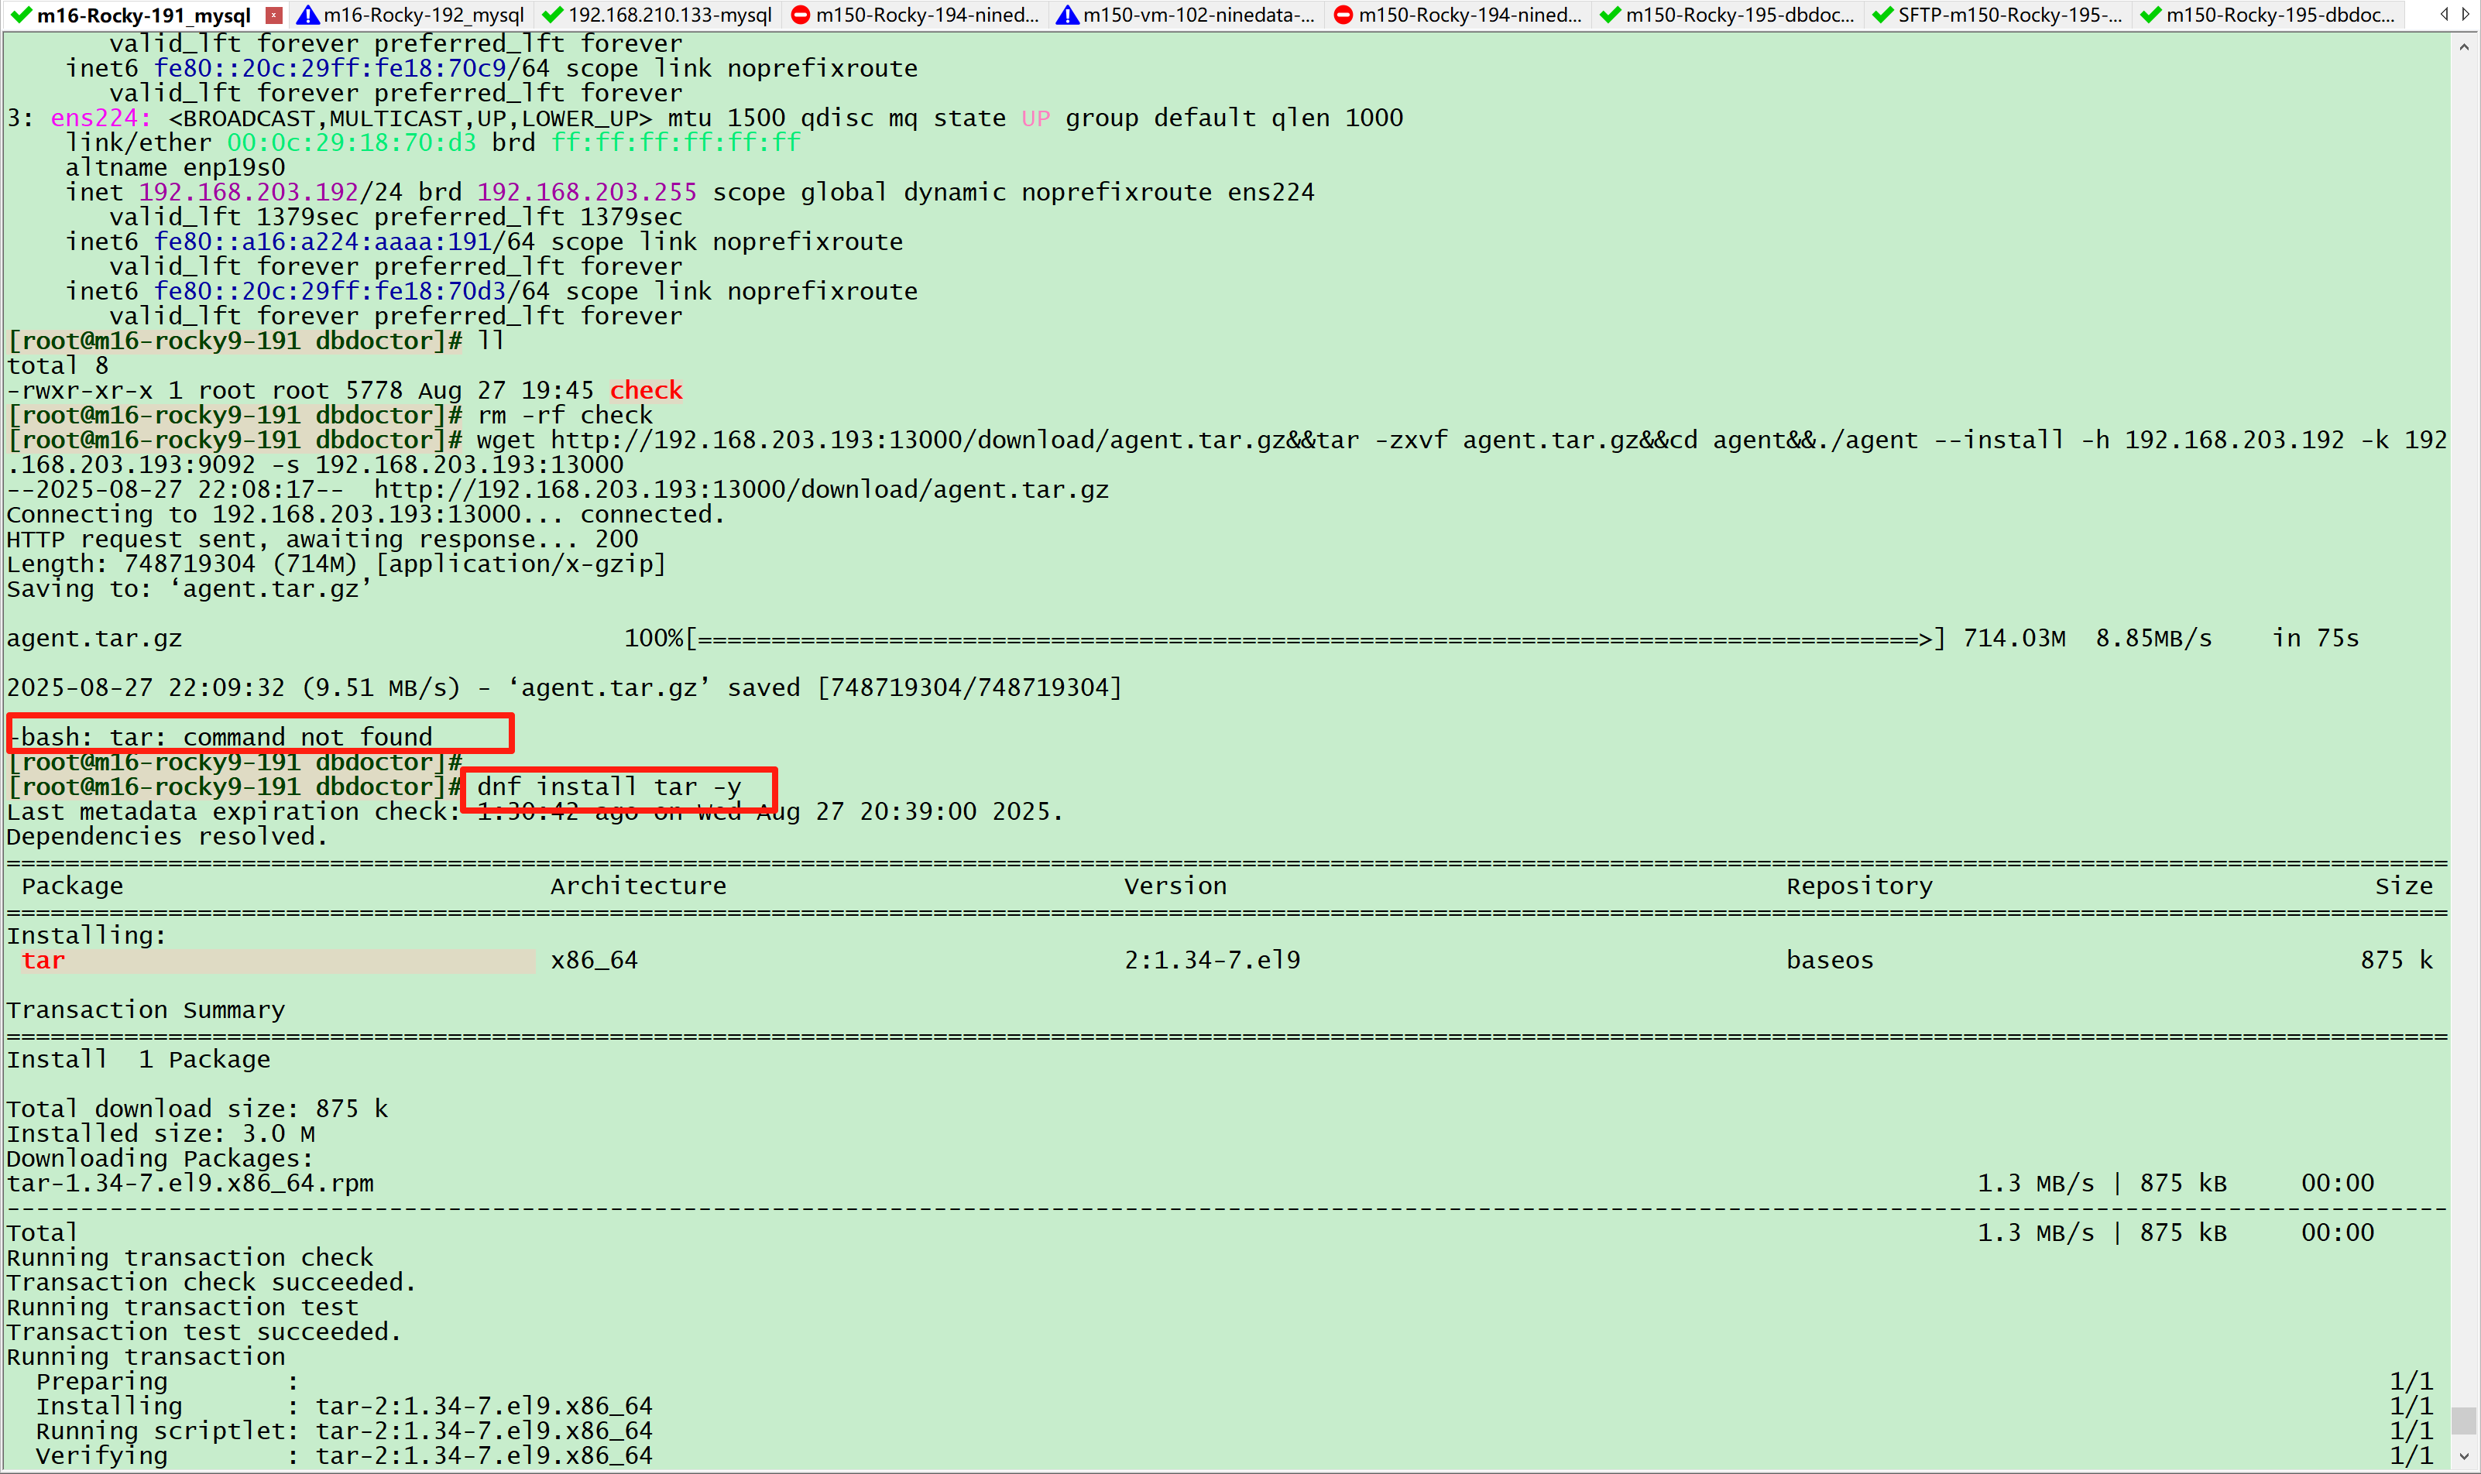Click the 'Dependencies resolved.' line
This screenshot has width=2481, height=1474.
pyautogui.click(x=166, y=836)
